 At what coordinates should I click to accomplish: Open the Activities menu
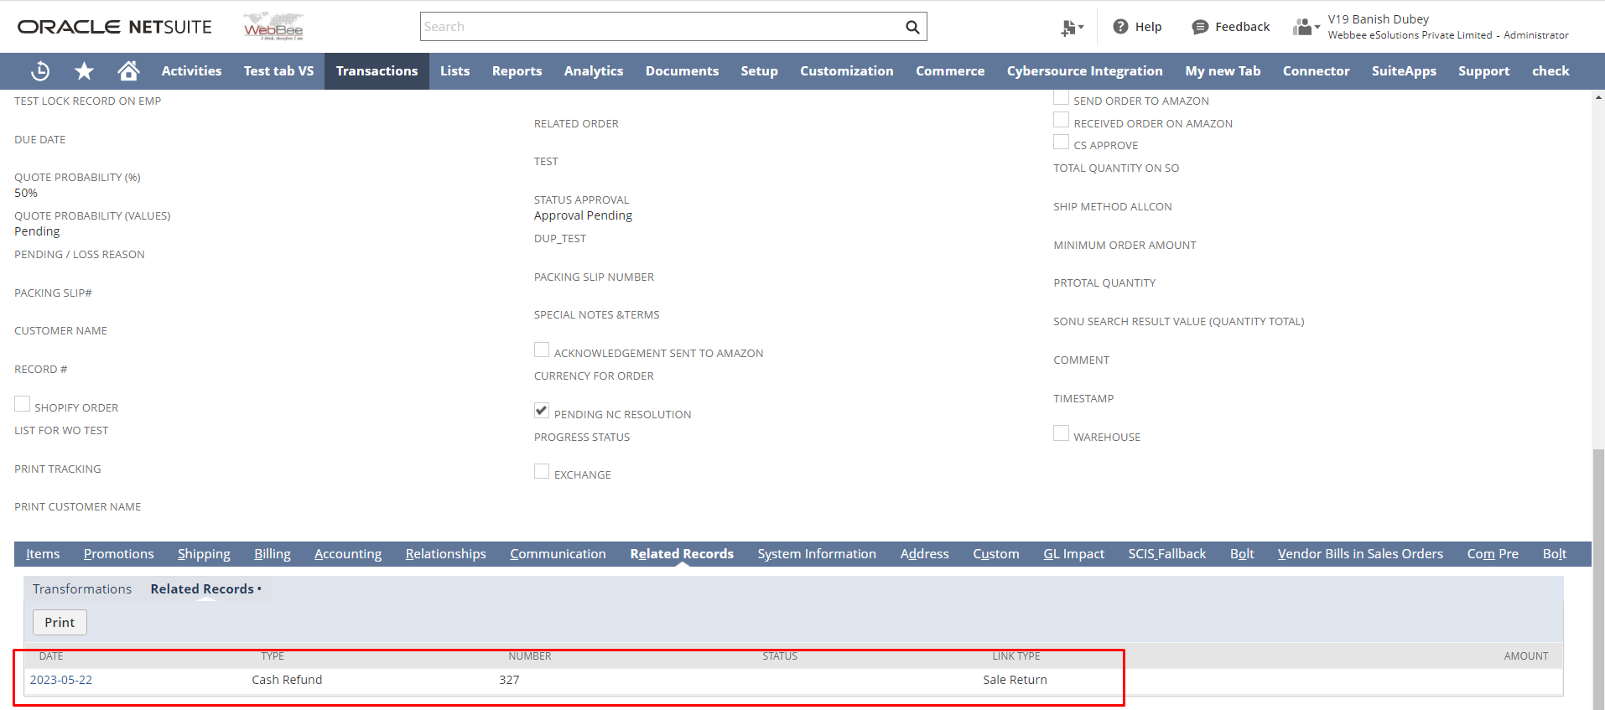[191, 71]
